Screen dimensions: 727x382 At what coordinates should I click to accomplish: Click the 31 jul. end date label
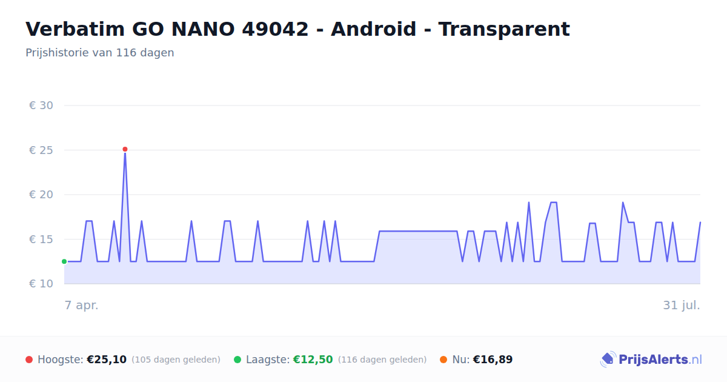coord(682,306)
